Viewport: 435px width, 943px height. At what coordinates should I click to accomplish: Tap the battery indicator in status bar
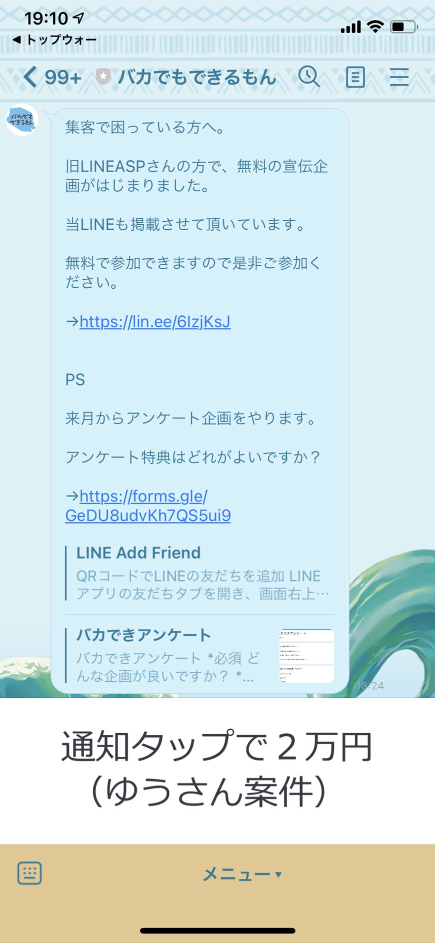(404, 27)
